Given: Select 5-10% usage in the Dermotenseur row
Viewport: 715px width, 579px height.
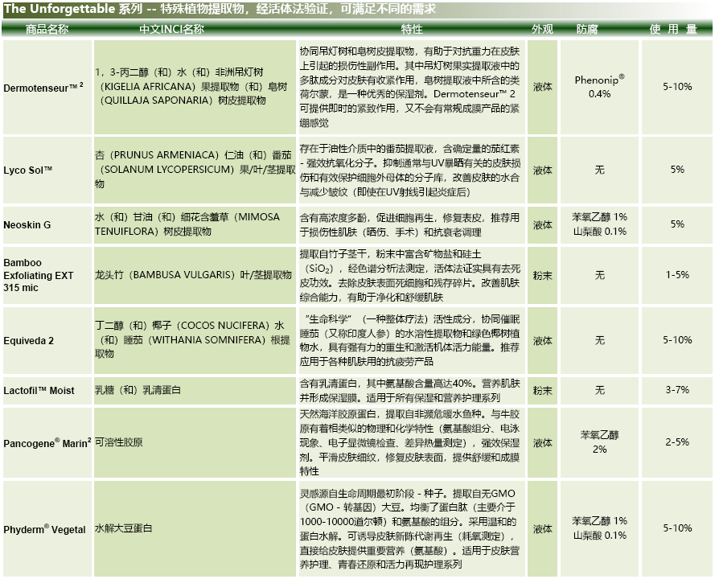Looking at the screenshot, I should pos(677,87).
